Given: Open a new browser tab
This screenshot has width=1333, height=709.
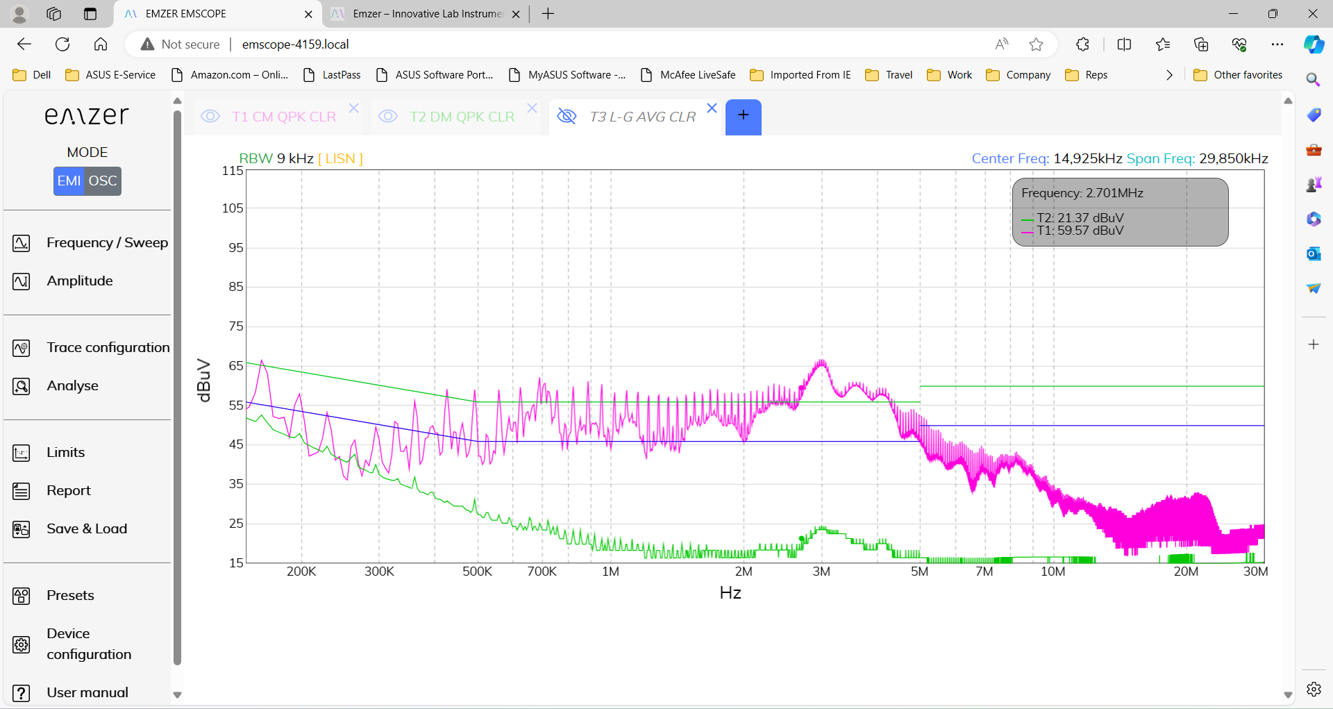Looking at the screenshot, I should pyautogui.click(x=548, y=14).
